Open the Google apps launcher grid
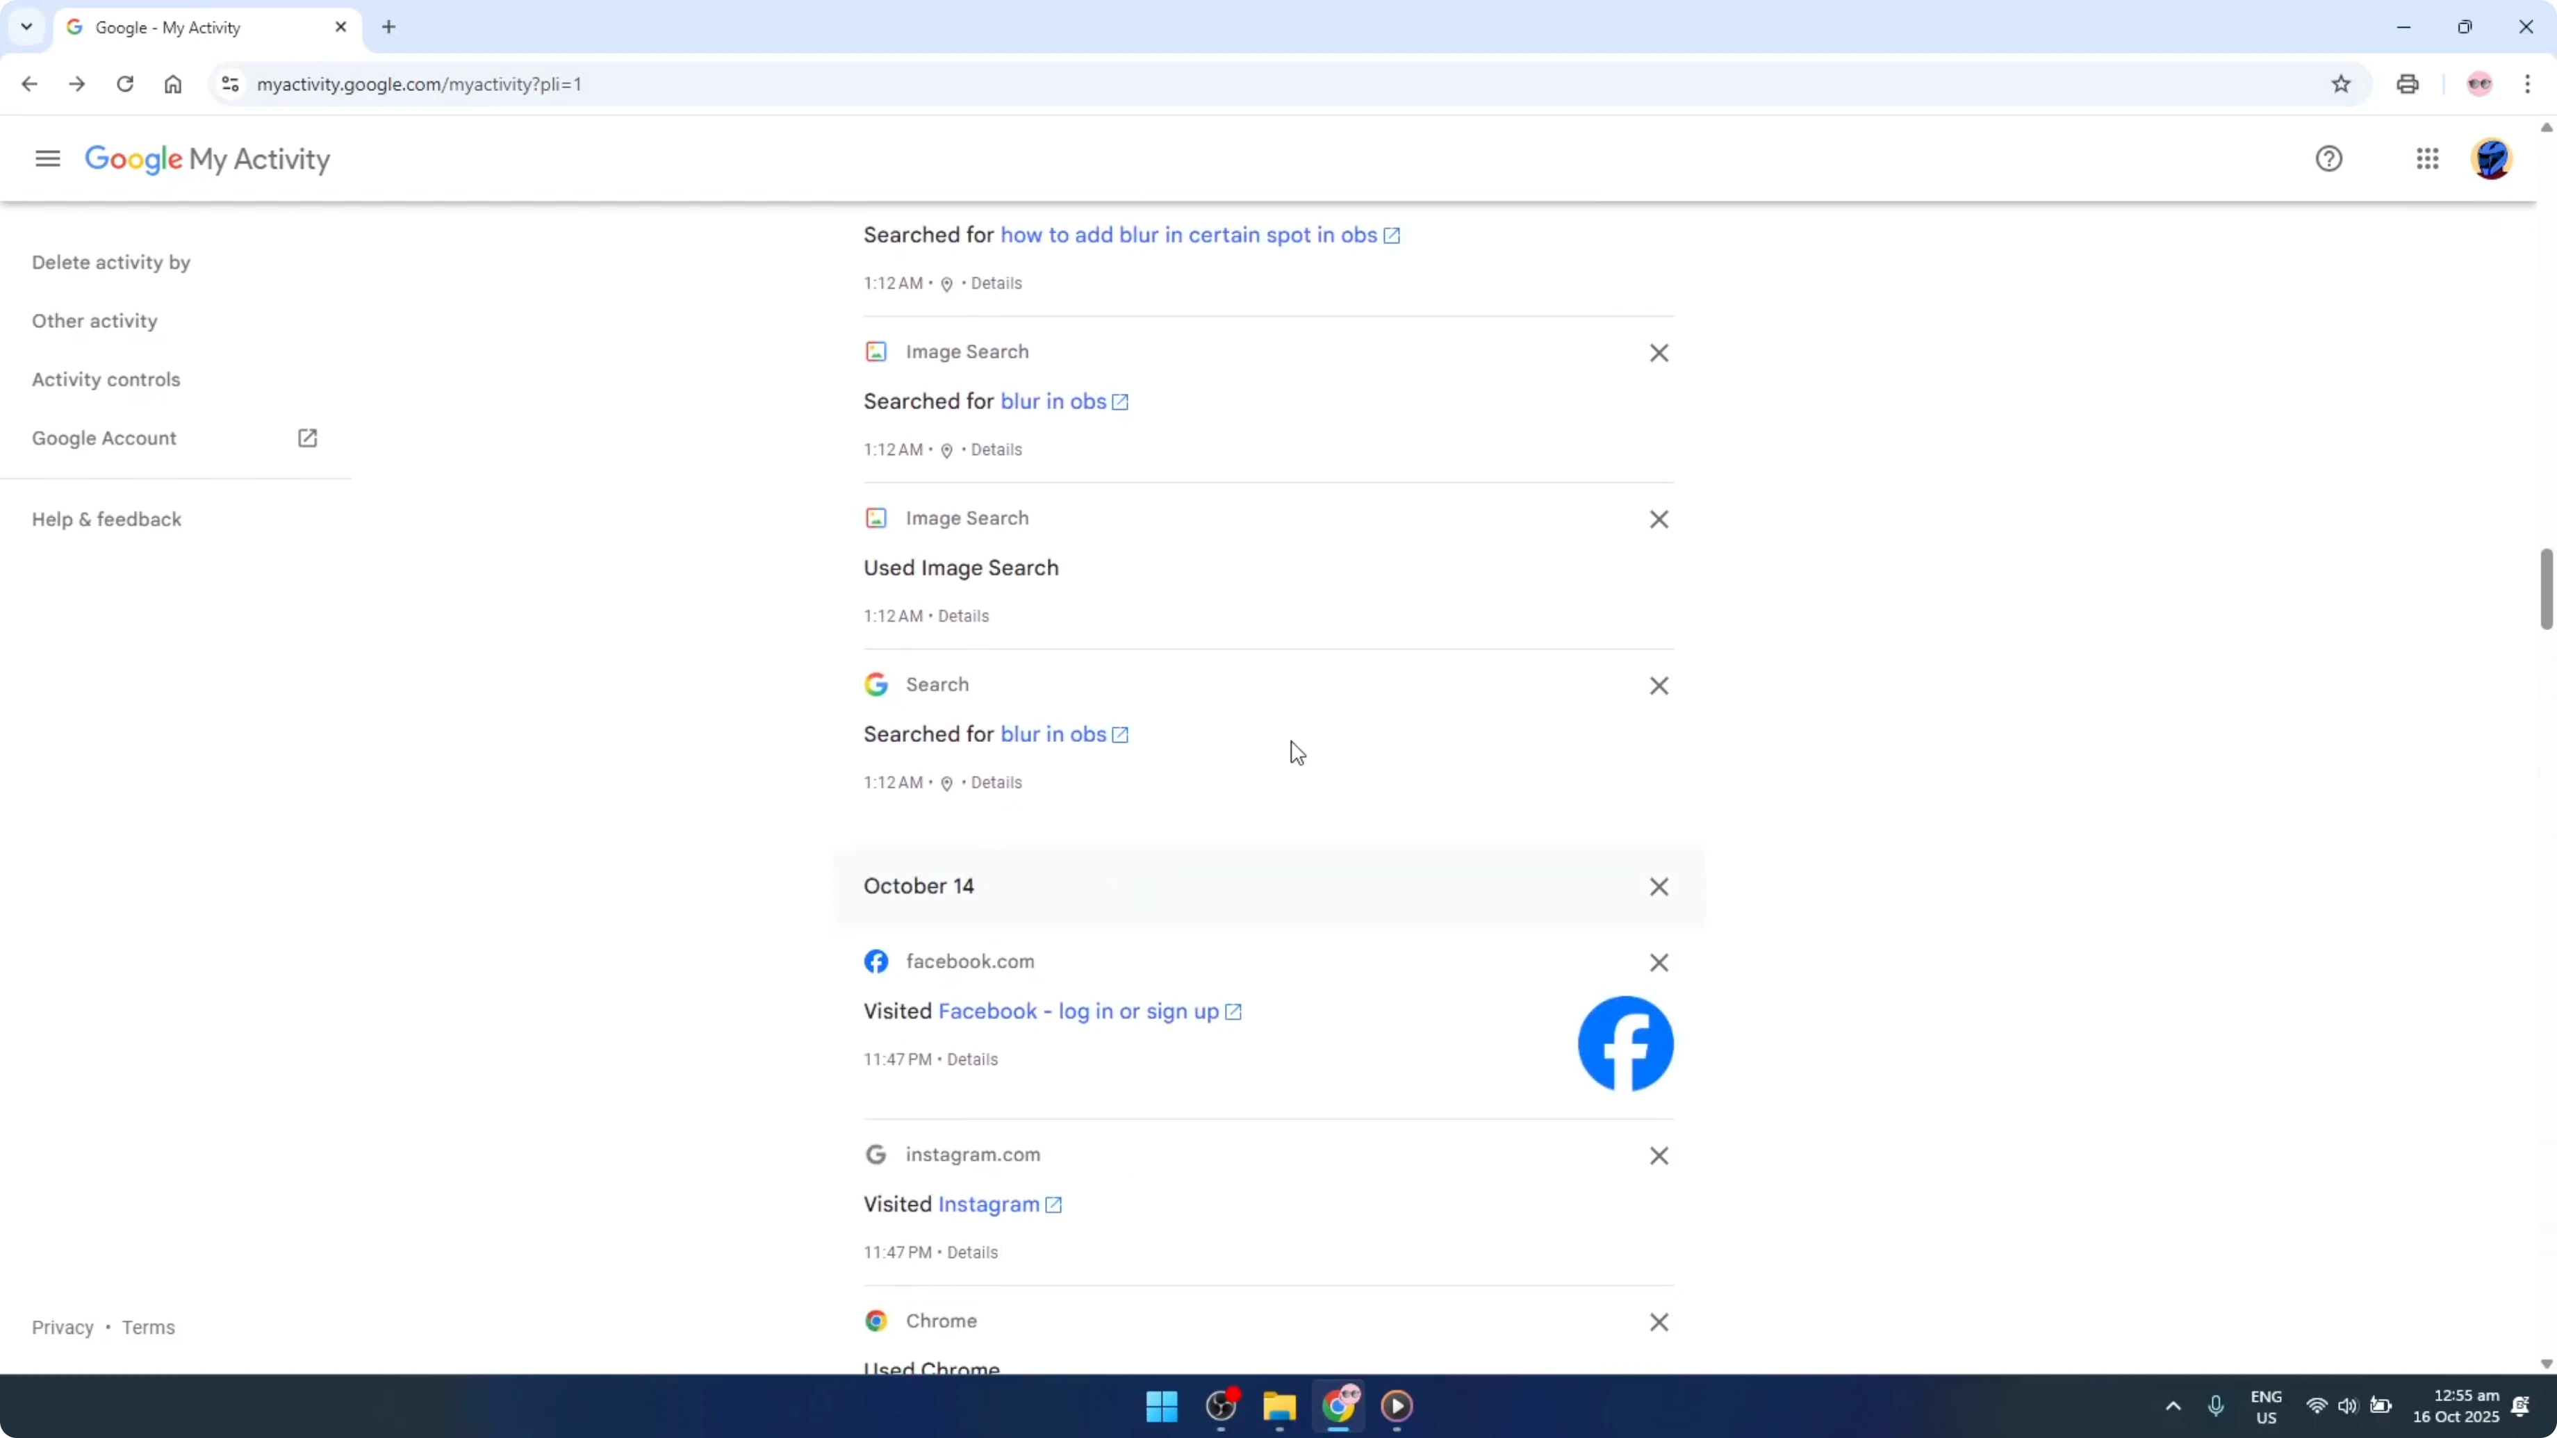 click(x=2427, y=158)
